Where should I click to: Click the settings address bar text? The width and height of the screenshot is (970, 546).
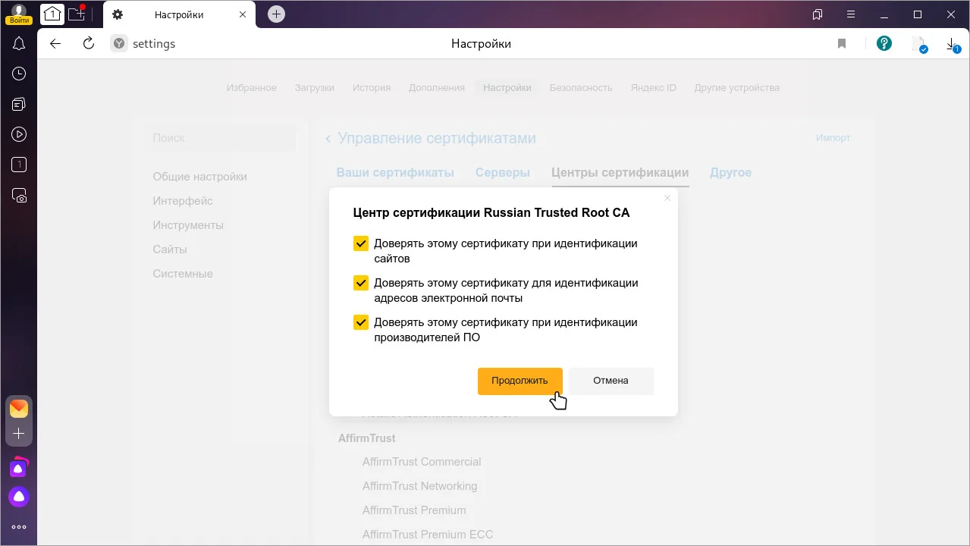[x=154, y=44]
